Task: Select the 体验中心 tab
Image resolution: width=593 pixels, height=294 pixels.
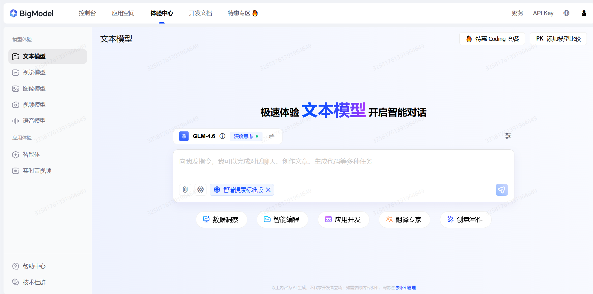Action: coord(162,13)
